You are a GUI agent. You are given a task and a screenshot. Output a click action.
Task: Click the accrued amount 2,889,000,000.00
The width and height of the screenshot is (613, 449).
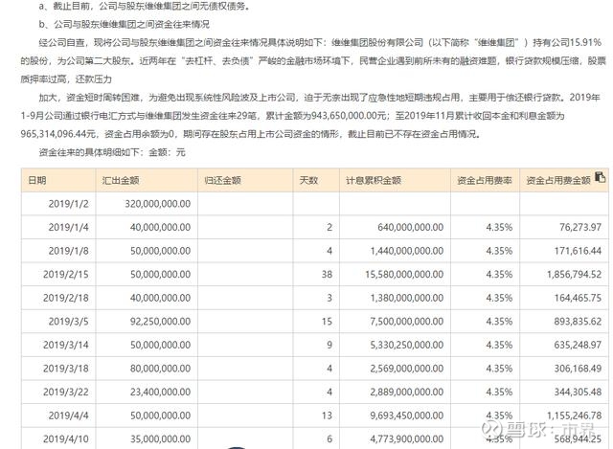coord(407,392)
